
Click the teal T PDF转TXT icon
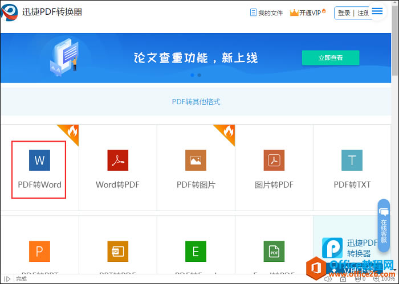[352, 160]
